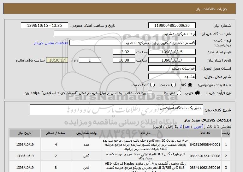Viewport: 243px width, 172px height.
Task: Select the جزیی purchase type radio
Action: pyautogui.click(x=198, y=93)
